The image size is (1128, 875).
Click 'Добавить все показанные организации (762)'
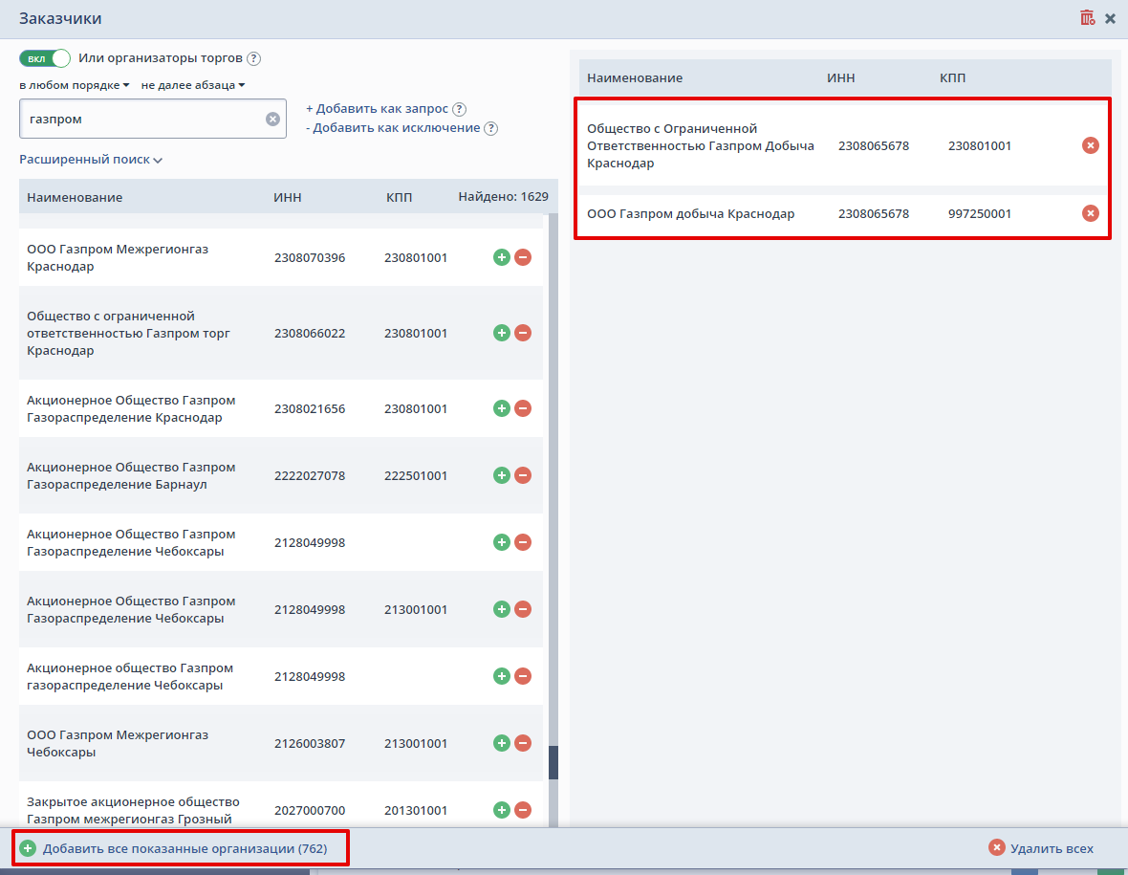[x=173, y=848]
